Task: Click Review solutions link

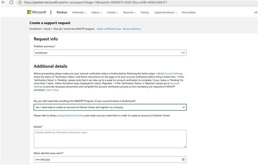Action: (132, 29)
